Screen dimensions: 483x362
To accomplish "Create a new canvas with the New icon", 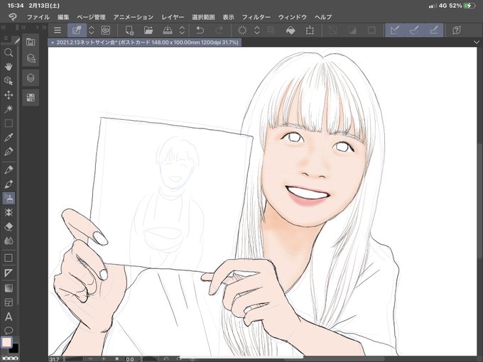I will click(129, 30).
